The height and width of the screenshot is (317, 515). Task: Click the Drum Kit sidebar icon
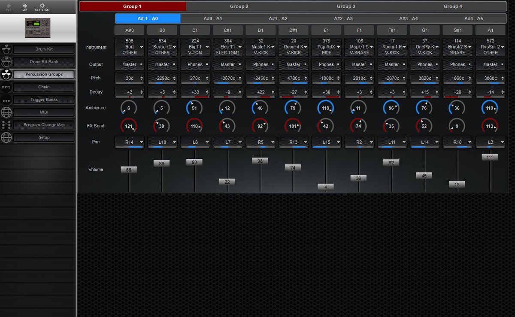point(6,49)
